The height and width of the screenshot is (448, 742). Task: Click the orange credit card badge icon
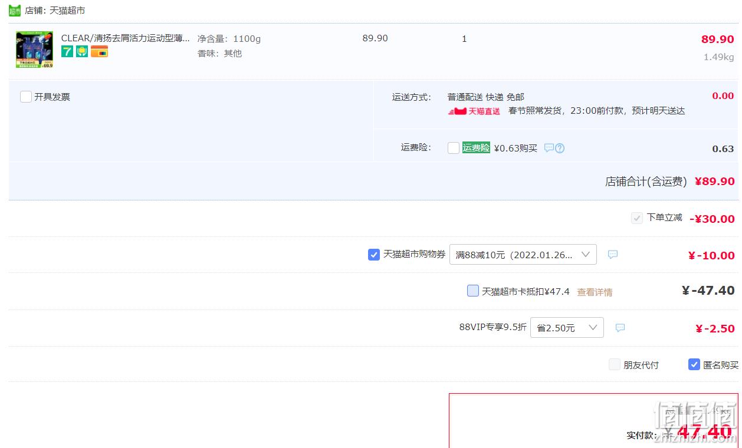pyautogui.click(x=99, y=52)
